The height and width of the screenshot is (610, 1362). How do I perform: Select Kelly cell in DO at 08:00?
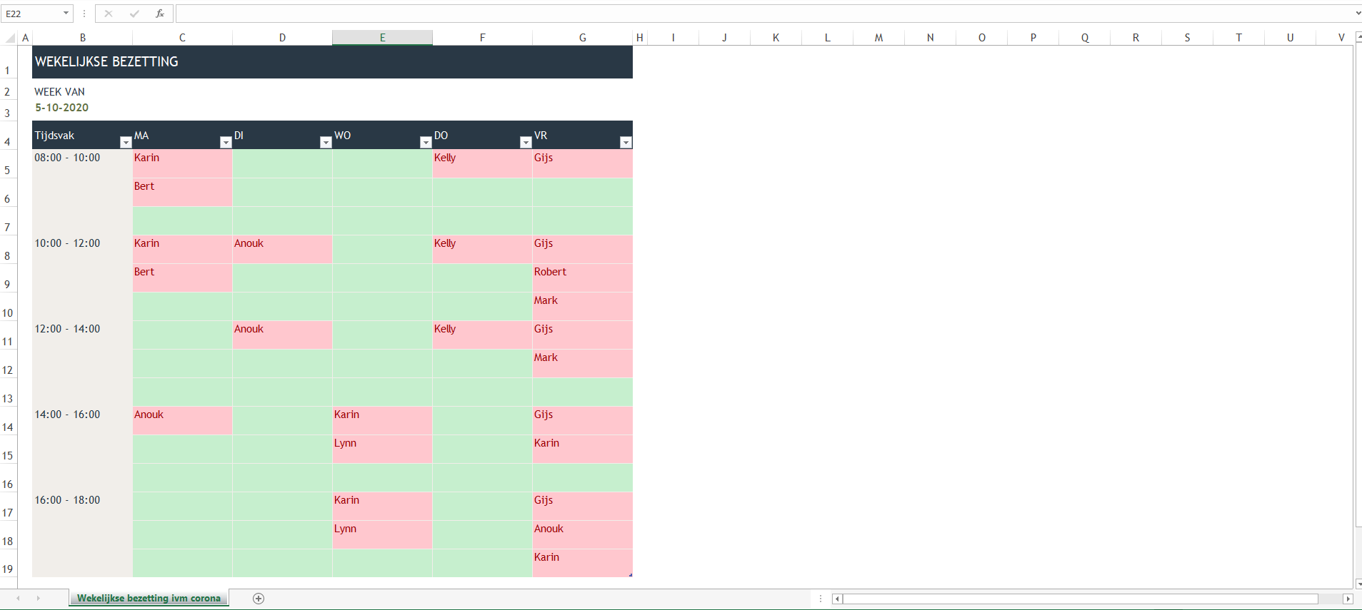(x=482, y=163)
